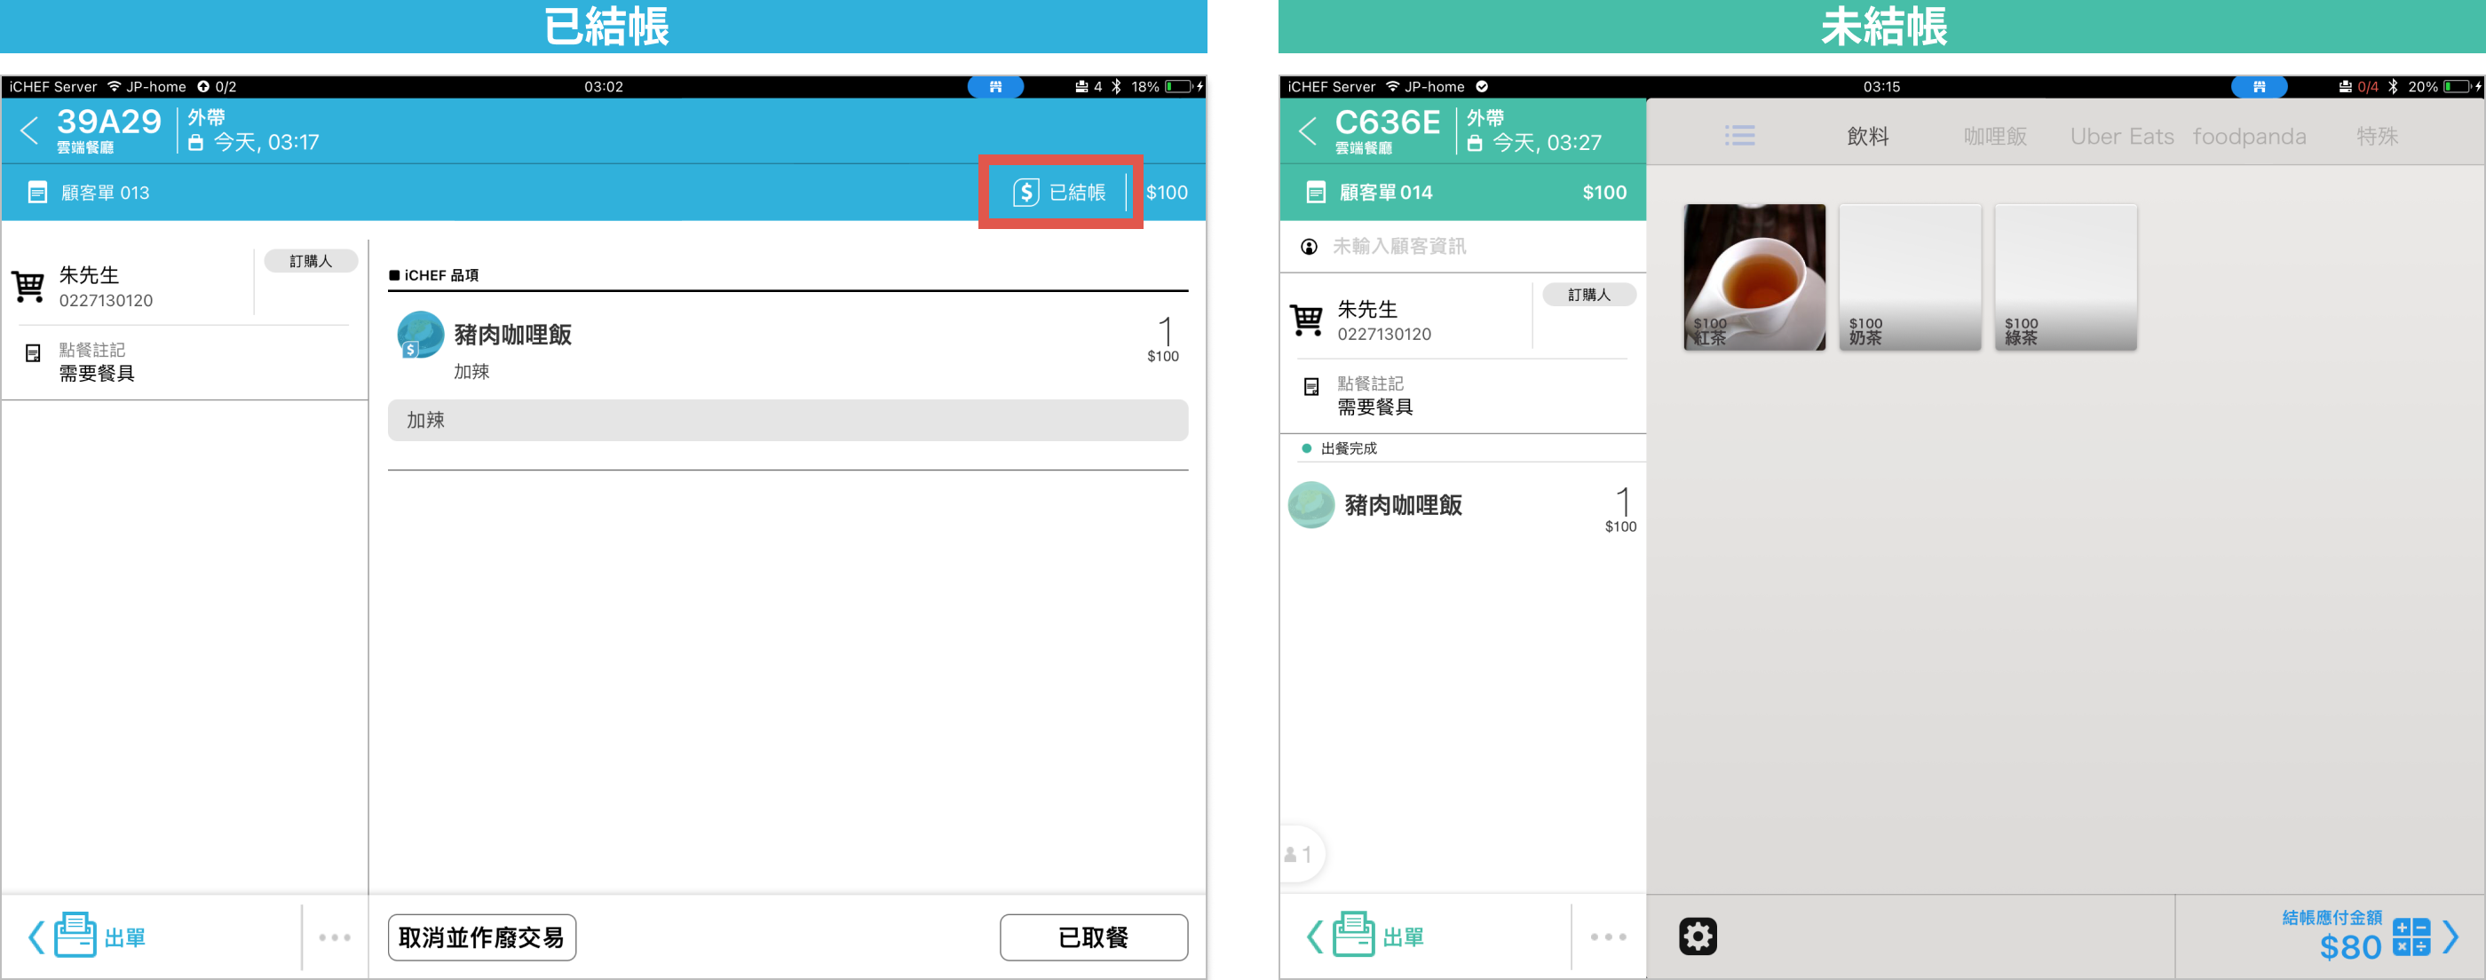Image resolution: width=2486 pixels, height=980 pixels.
Task: Tap the 紅茶 drink thumbnail
Action: point(1754,277)
